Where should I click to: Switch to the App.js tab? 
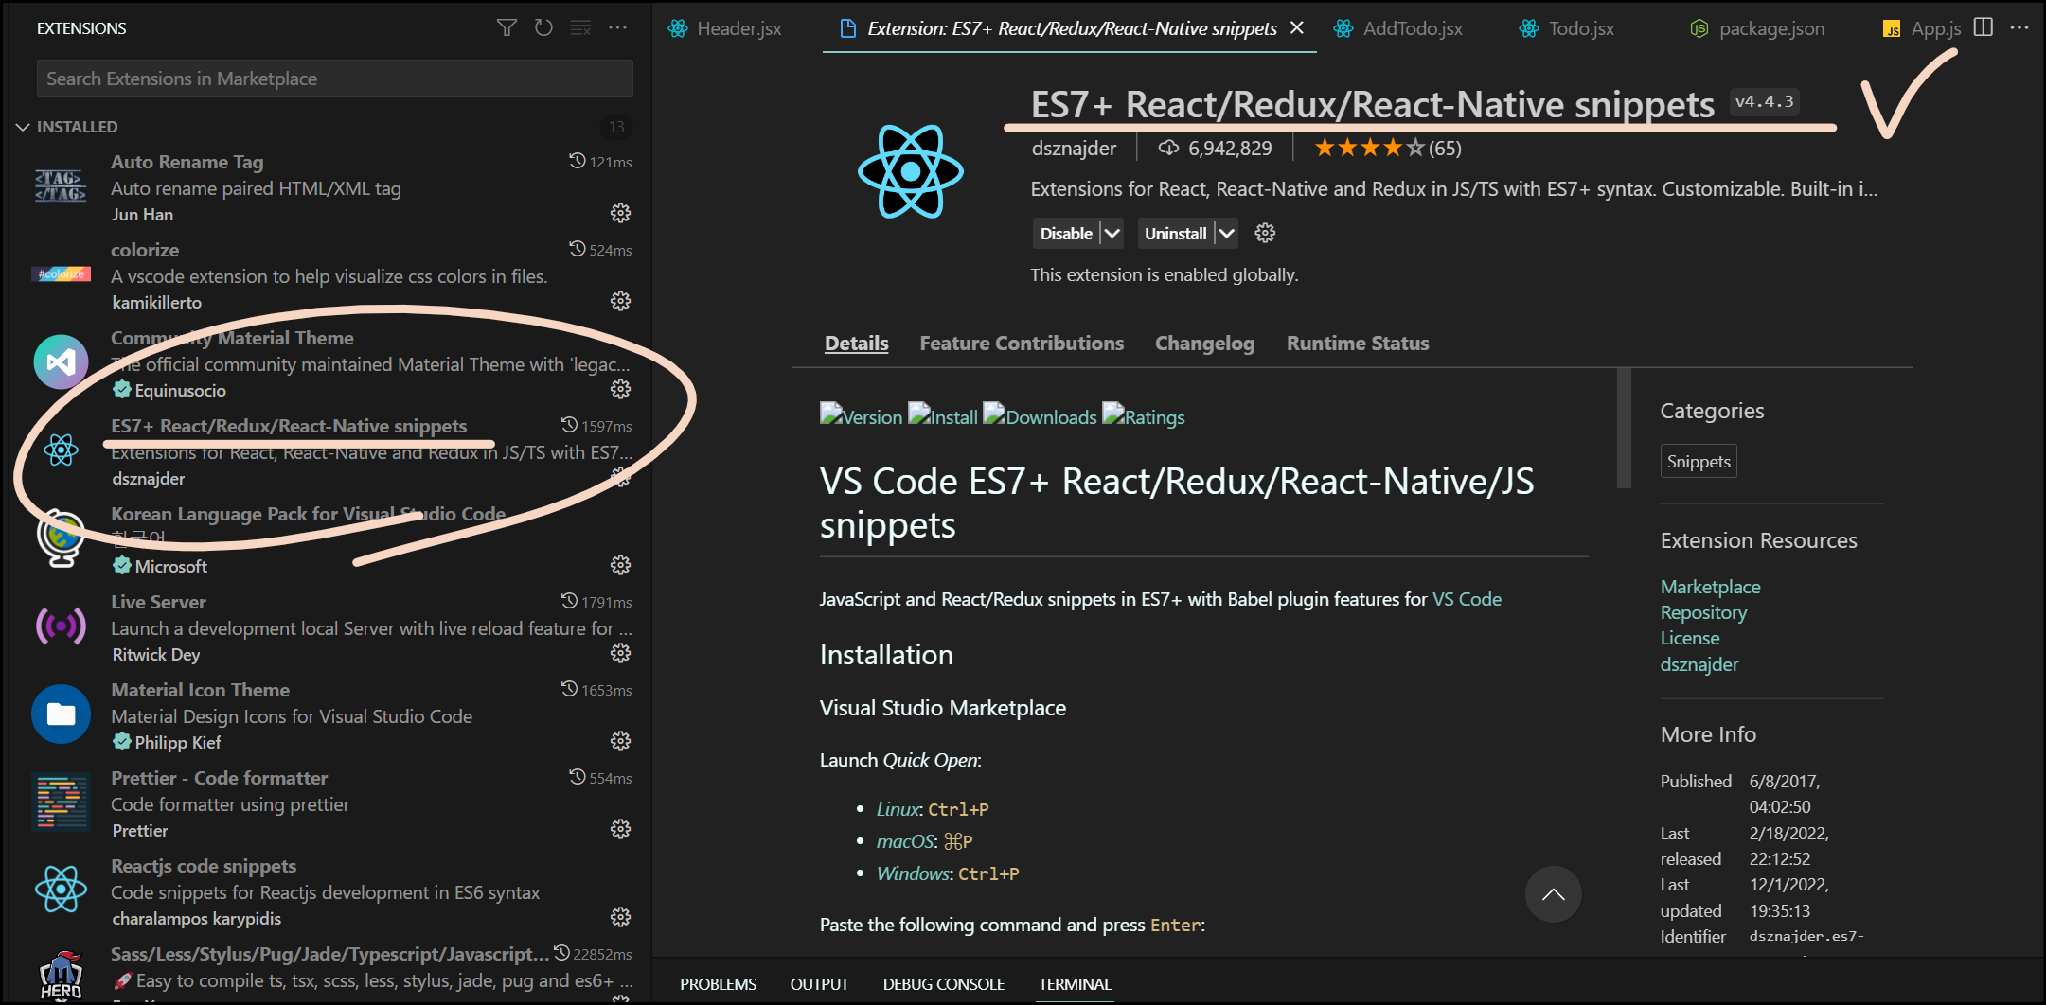(1922, 28)
